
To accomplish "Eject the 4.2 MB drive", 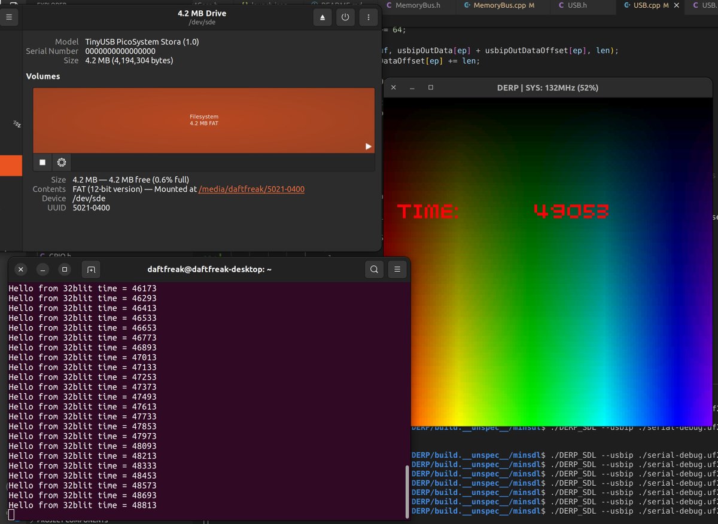I will pos(323,17).
